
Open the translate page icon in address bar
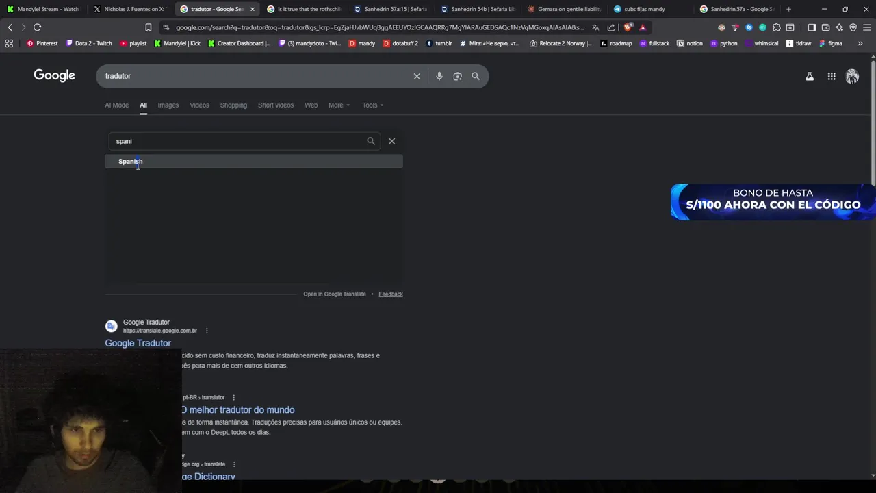595,27
